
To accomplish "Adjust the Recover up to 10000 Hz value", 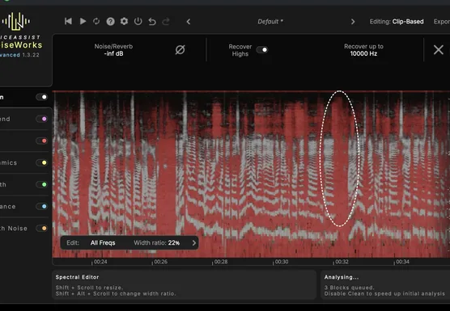I will (363, 50).
